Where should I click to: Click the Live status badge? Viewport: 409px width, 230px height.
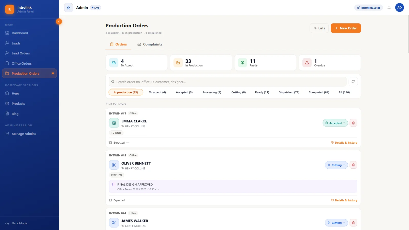coord(96,8)
